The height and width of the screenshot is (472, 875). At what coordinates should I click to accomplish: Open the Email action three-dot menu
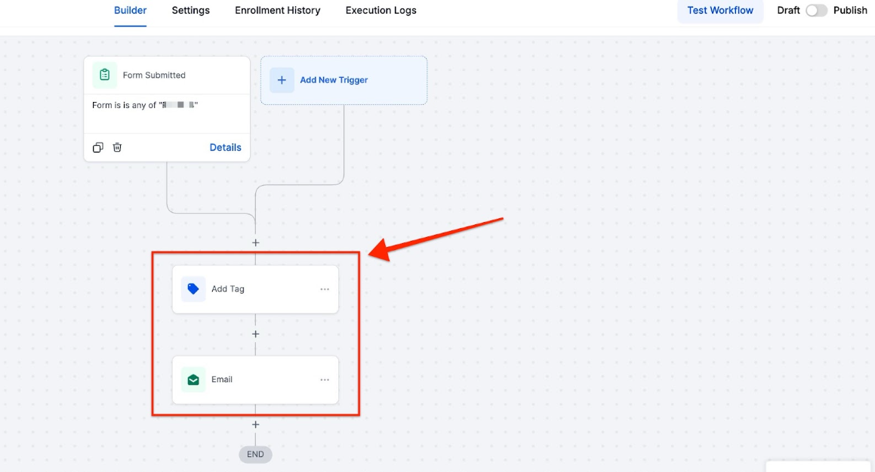pyautogui.click(x=325, y=380)
